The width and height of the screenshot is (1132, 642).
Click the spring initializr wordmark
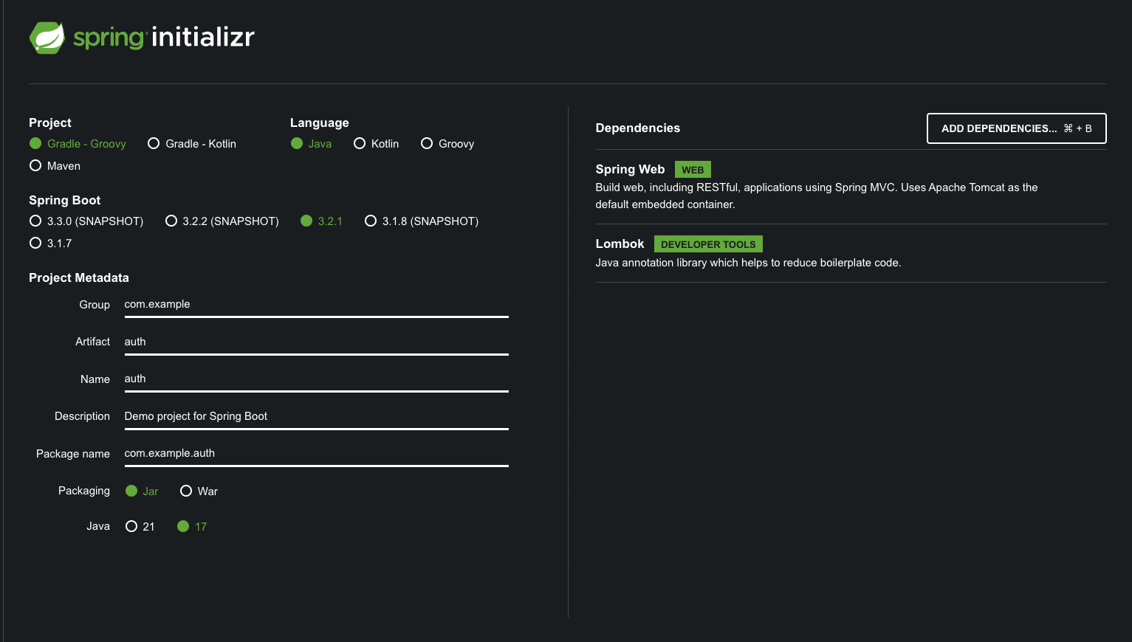pyautogui.click(x=164, y=37)
